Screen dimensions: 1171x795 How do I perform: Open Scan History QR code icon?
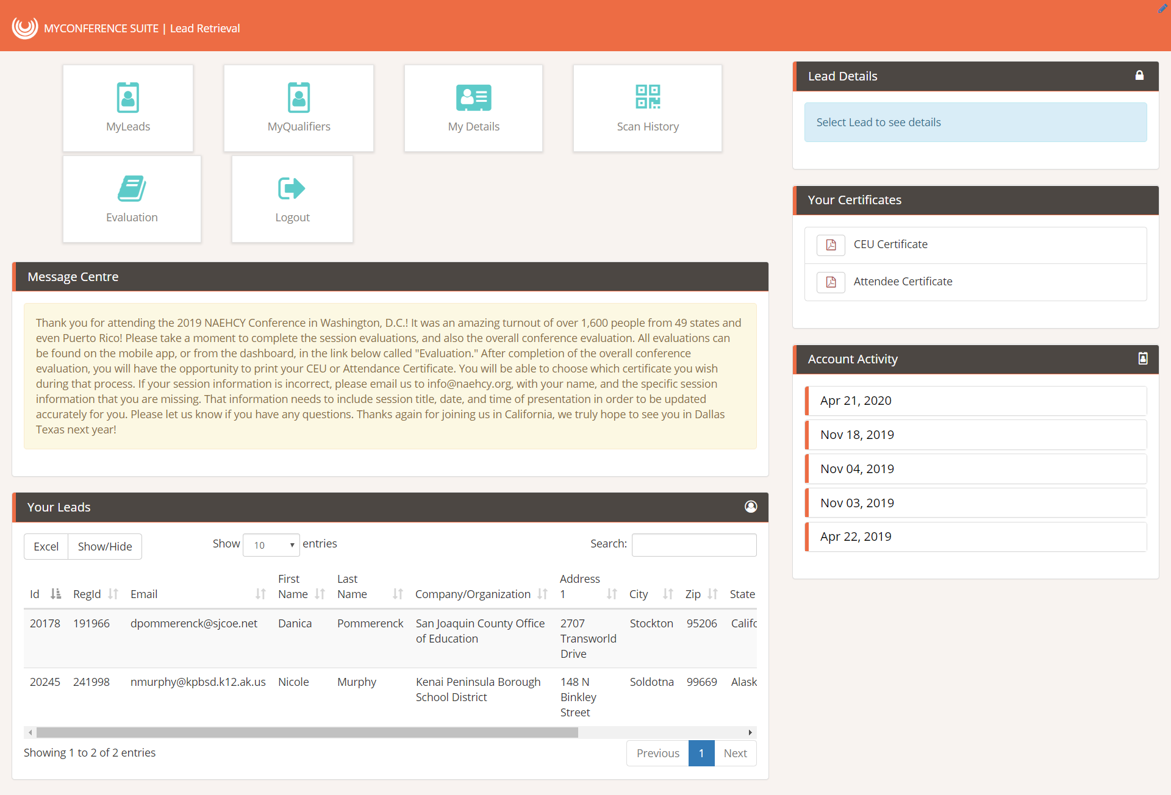[x=648, y=97]
